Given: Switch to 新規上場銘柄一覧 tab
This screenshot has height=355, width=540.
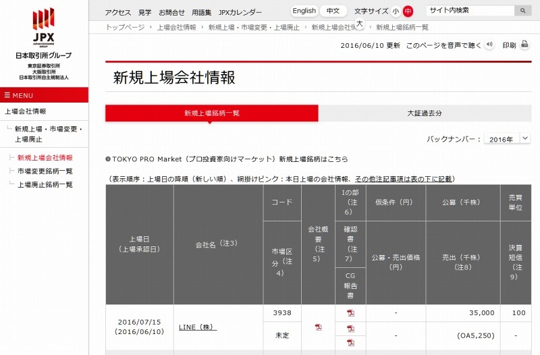Looking at the screenshot, I should tap(212, 113).
